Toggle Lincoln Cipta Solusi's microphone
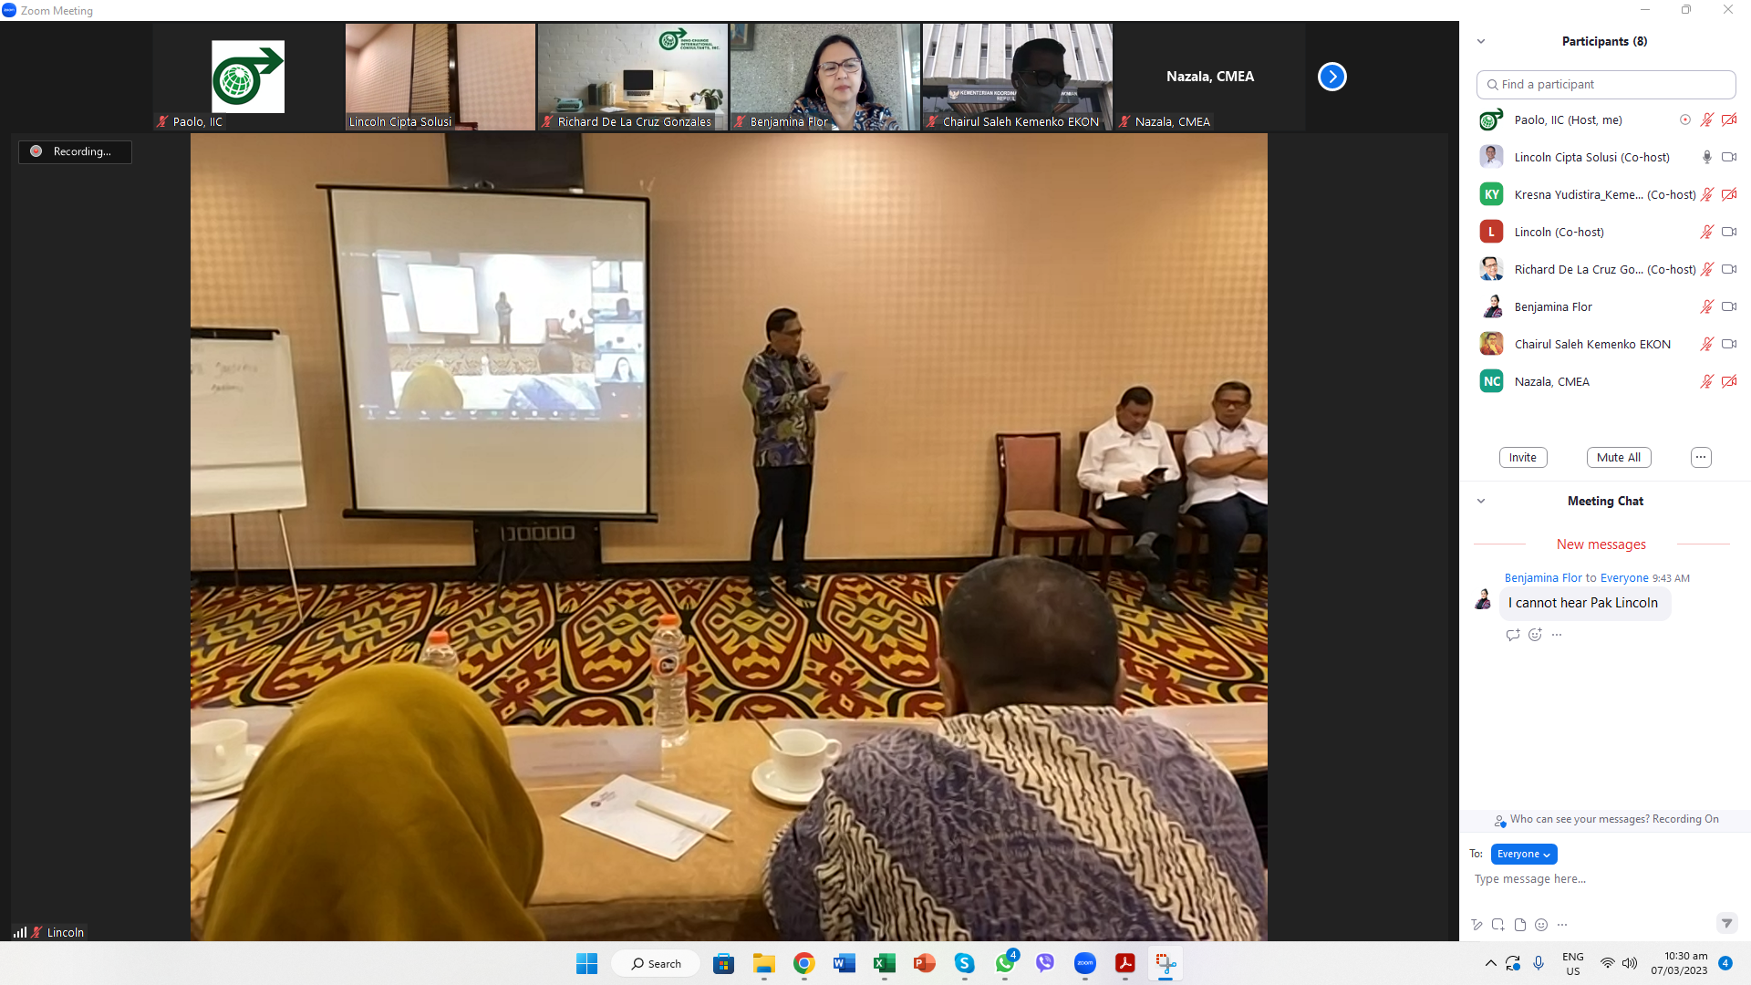Viewport: 1751px width, 985px height. pyautogui.click(x=1706, y=157)
